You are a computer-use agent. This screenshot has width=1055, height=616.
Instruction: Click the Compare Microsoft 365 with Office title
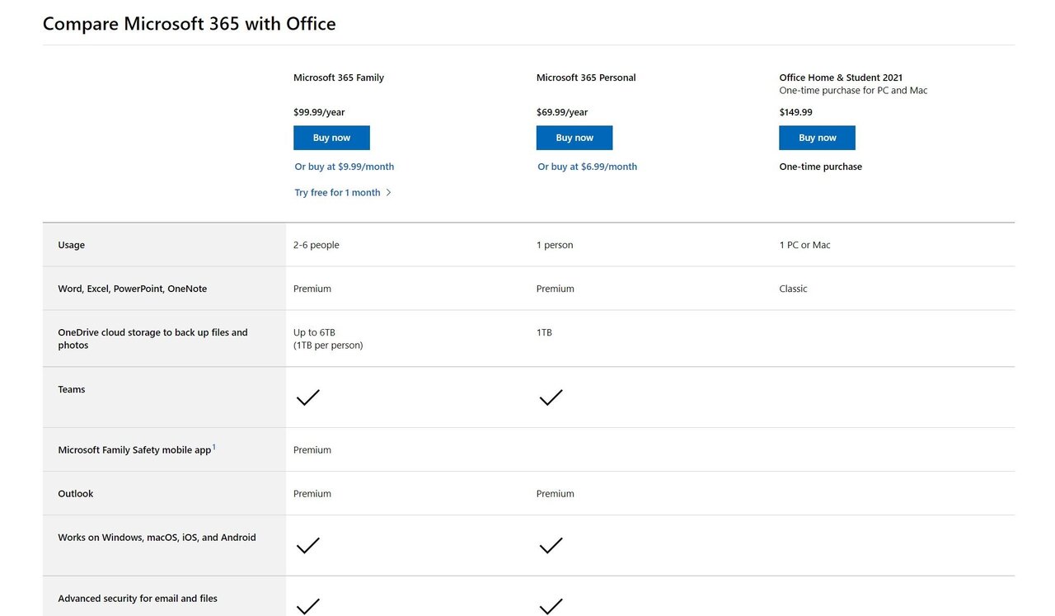190,24
